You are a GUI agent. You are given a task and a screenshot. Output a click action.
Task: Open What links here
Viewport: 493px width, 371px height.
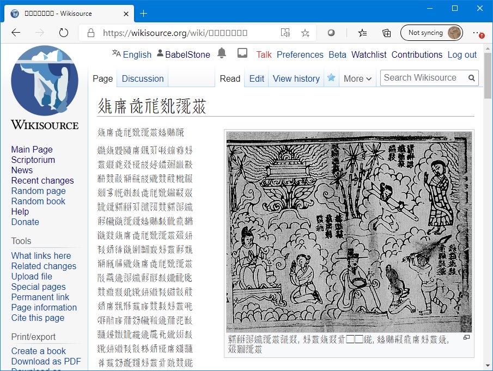[41, 256]
